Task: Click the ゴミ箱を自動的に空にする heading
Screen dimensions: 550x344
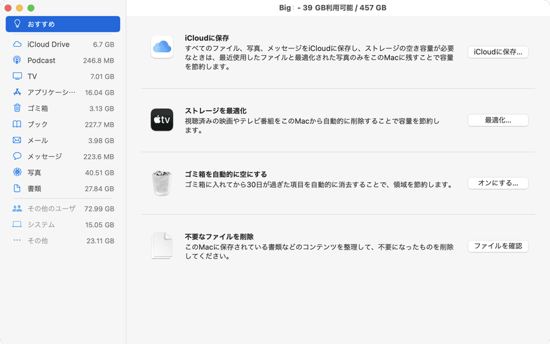Action: pos(226,174)
